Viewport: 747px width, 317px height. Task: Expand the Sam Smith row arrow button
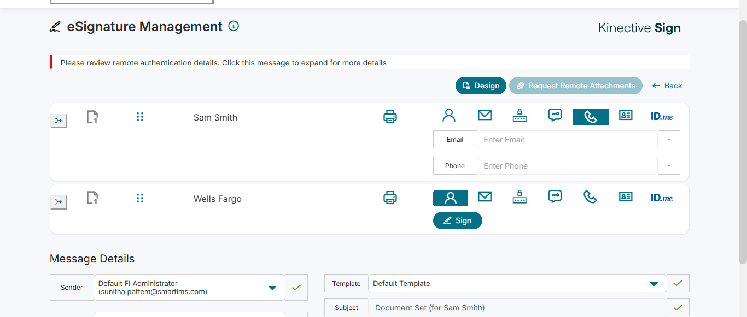(59, 121)
